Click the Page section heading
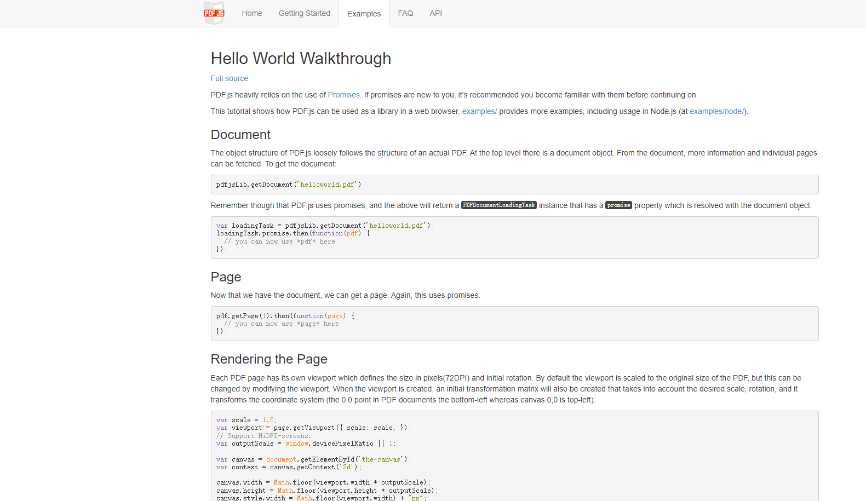 coord(226,277)
